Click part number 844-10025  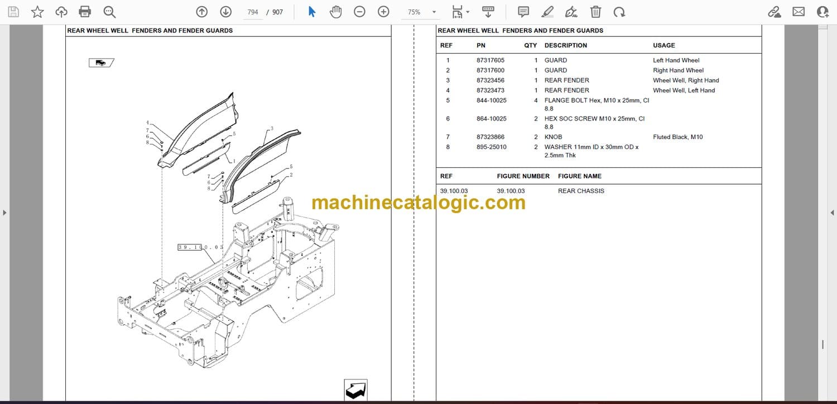tap(492, 100)
